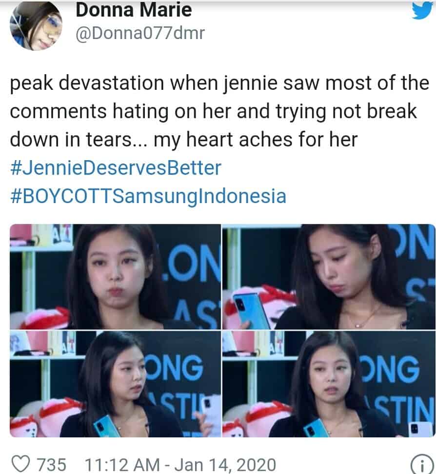The height and width of the screenshot is (474, 436).
Task: Like the tweet with the heart icon
Action: [x=20, y=464]
